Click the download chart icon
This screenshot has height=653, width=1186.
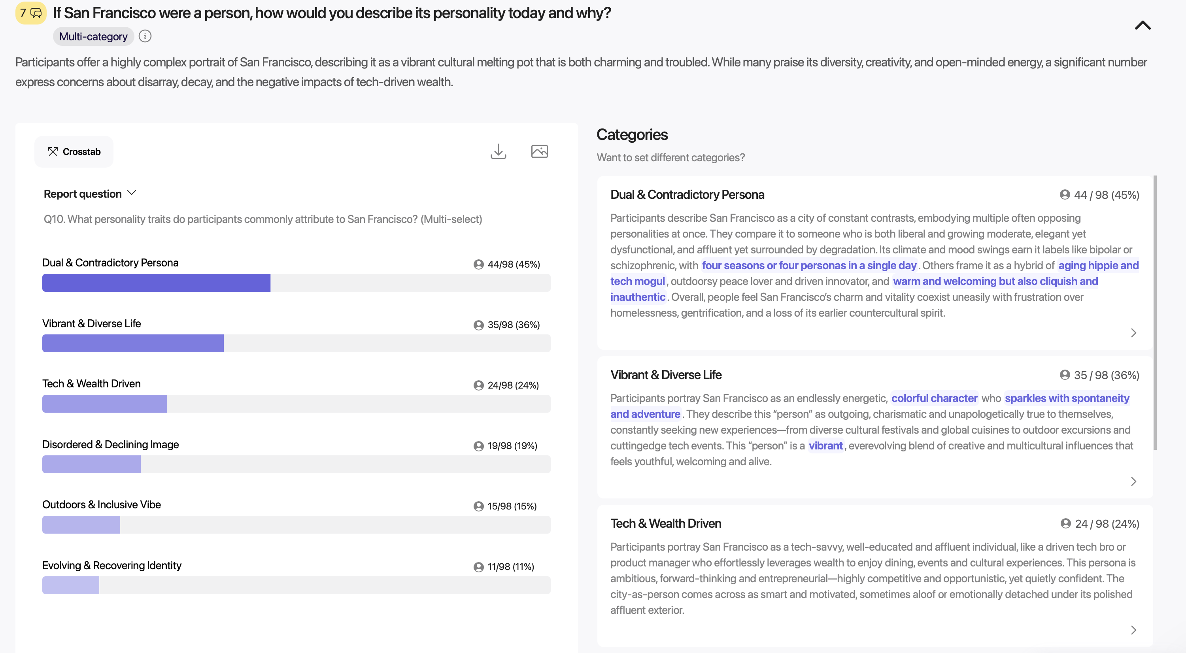coord(498,151)
